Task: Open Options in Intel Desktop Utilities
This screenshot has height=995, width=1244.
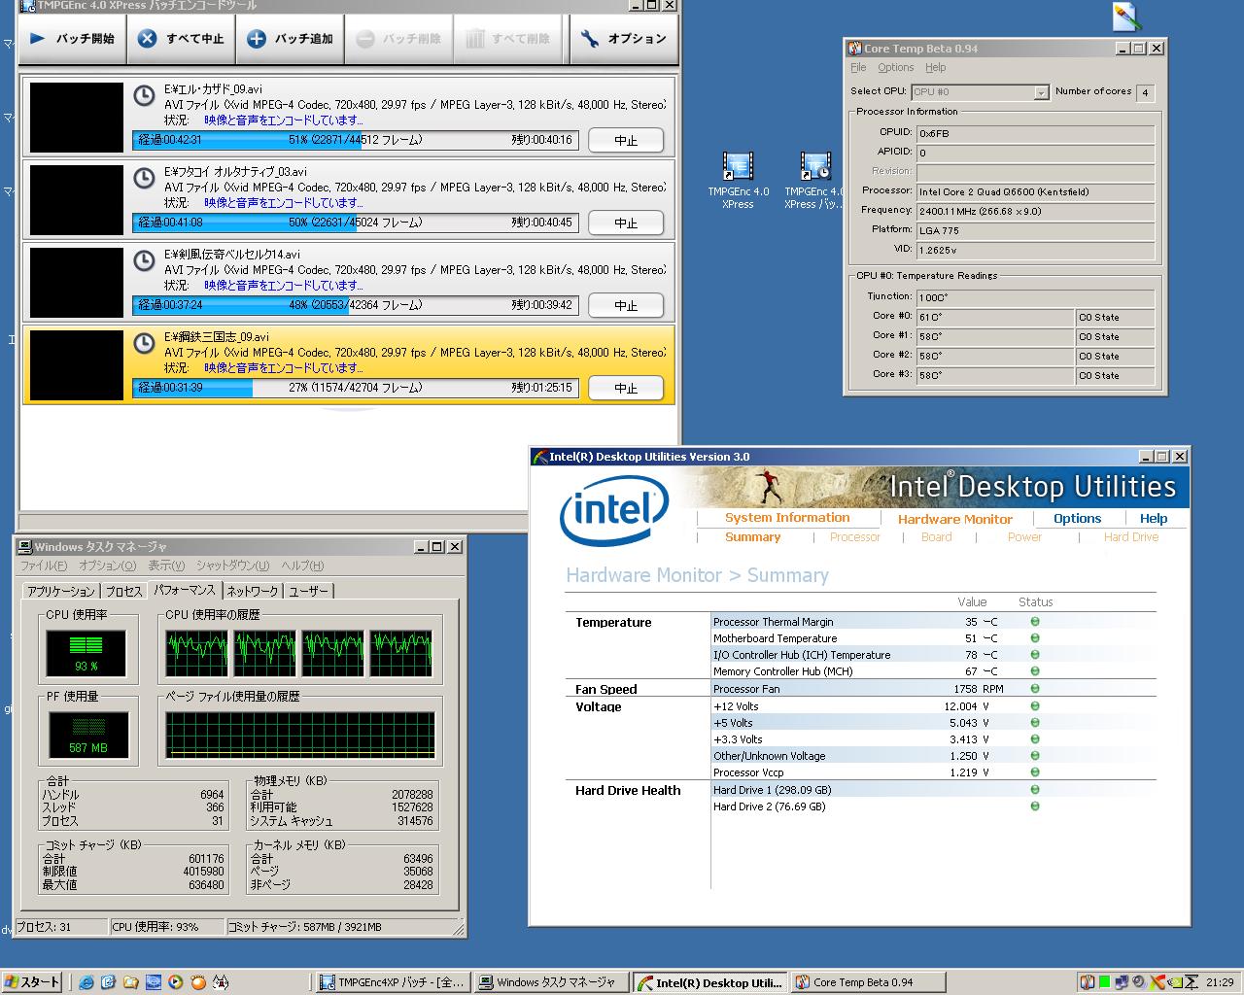Action: click(1078, 519)
